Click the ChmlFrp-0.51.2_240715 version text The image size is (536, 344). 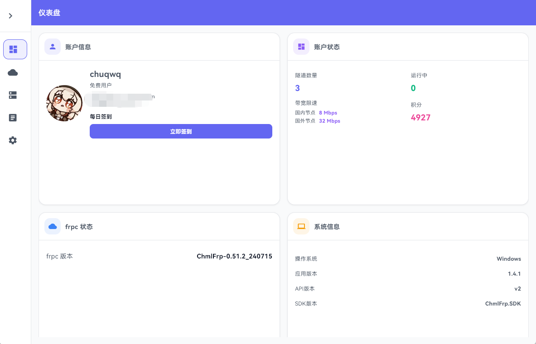click(234, 256)
